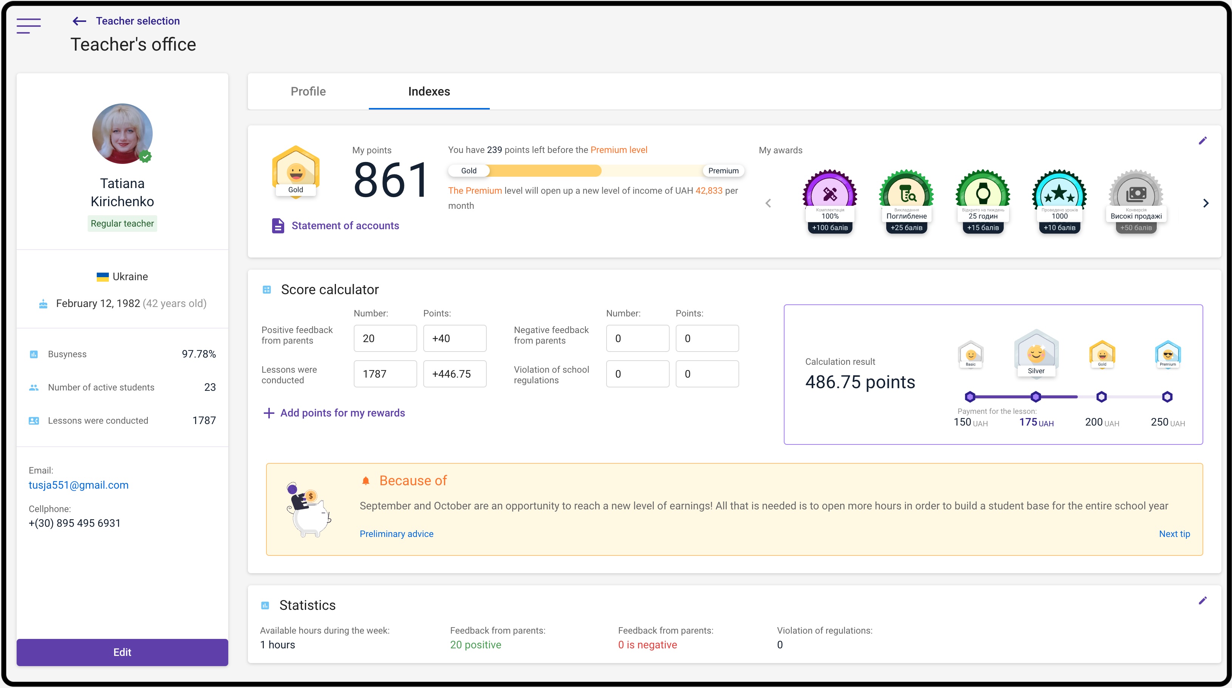Click the positive feedback Number input field

click(x=385, y=338)
